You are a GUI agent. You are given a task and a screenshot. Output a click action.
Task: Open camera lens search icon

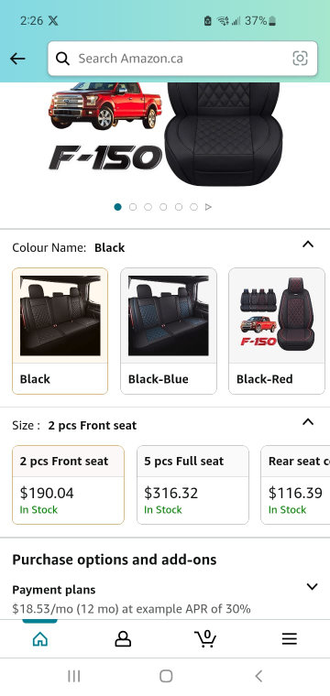coord(301,59)
